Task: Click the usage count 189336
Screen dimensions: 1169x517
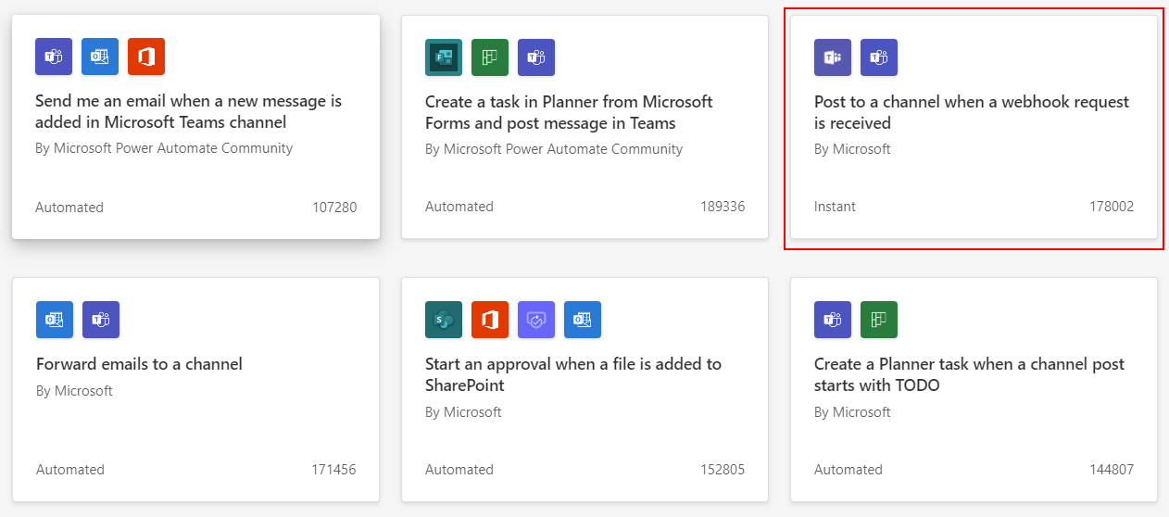Action: click(723, 207)
